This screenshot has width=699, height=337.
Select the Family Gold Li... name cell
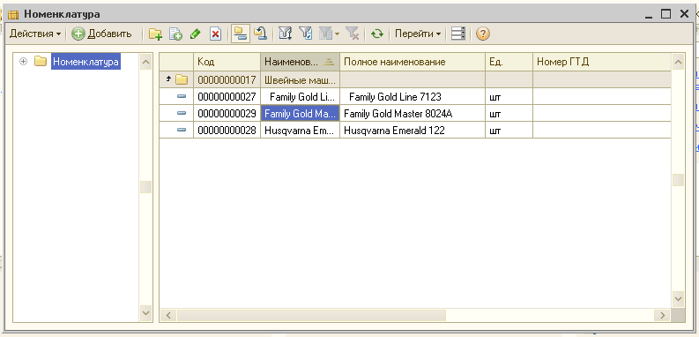pos(300,96)
